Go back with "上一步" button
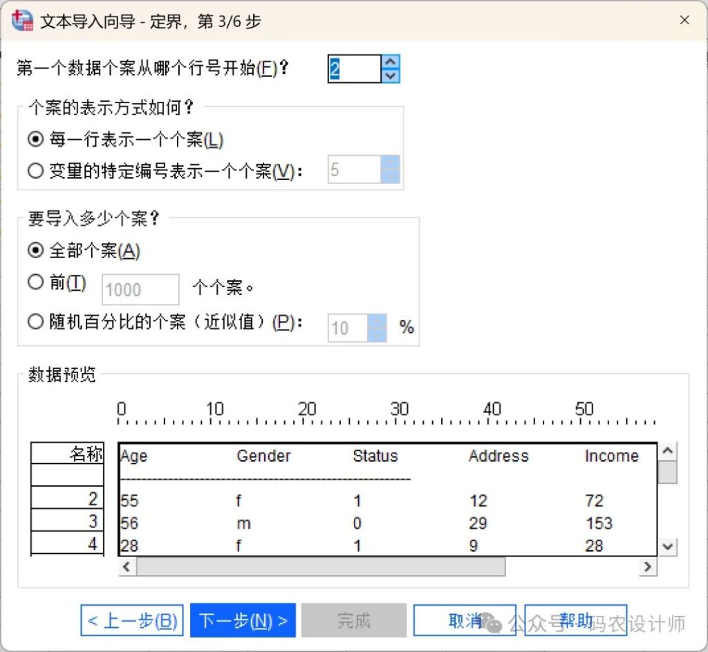This screenshot has height=652, width=708. tap(132, 621)
